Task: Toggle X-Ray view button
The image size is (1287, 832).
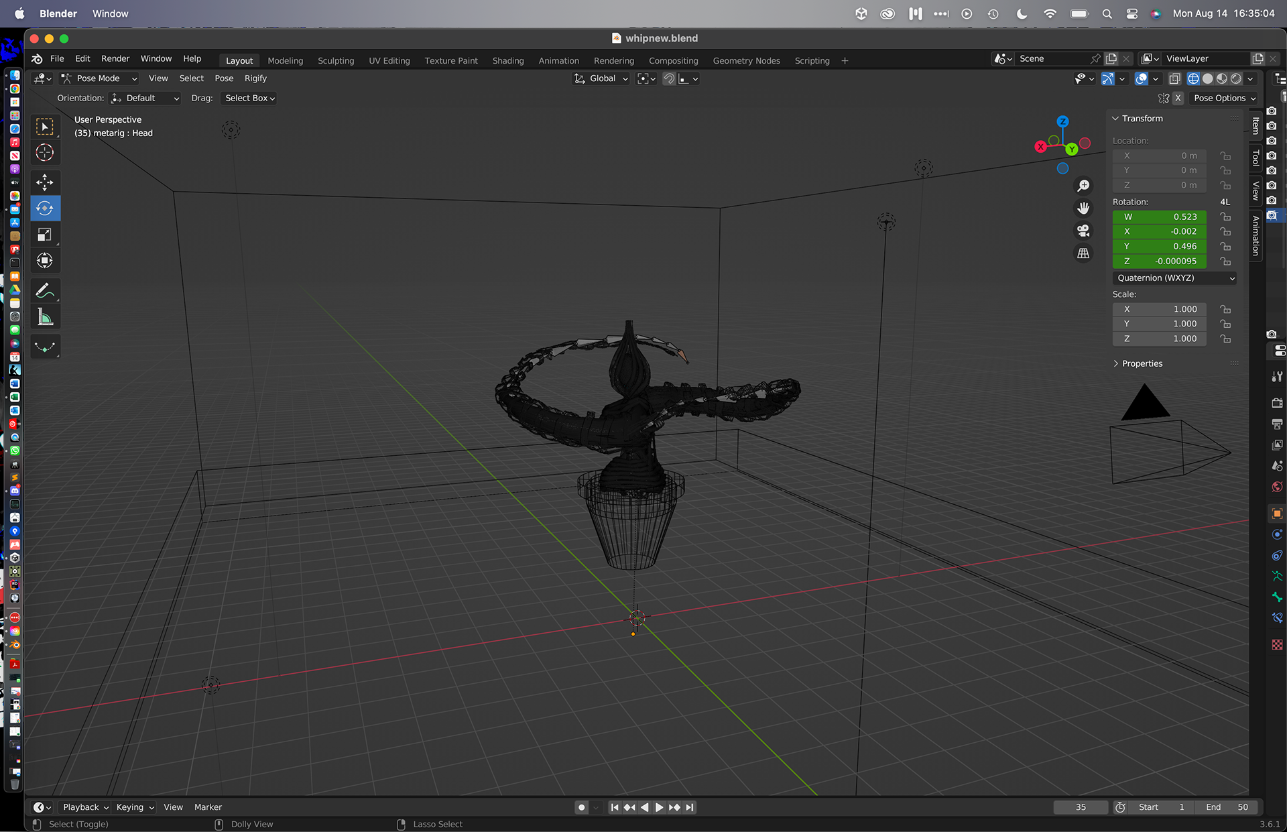Action: [1174, 78]
